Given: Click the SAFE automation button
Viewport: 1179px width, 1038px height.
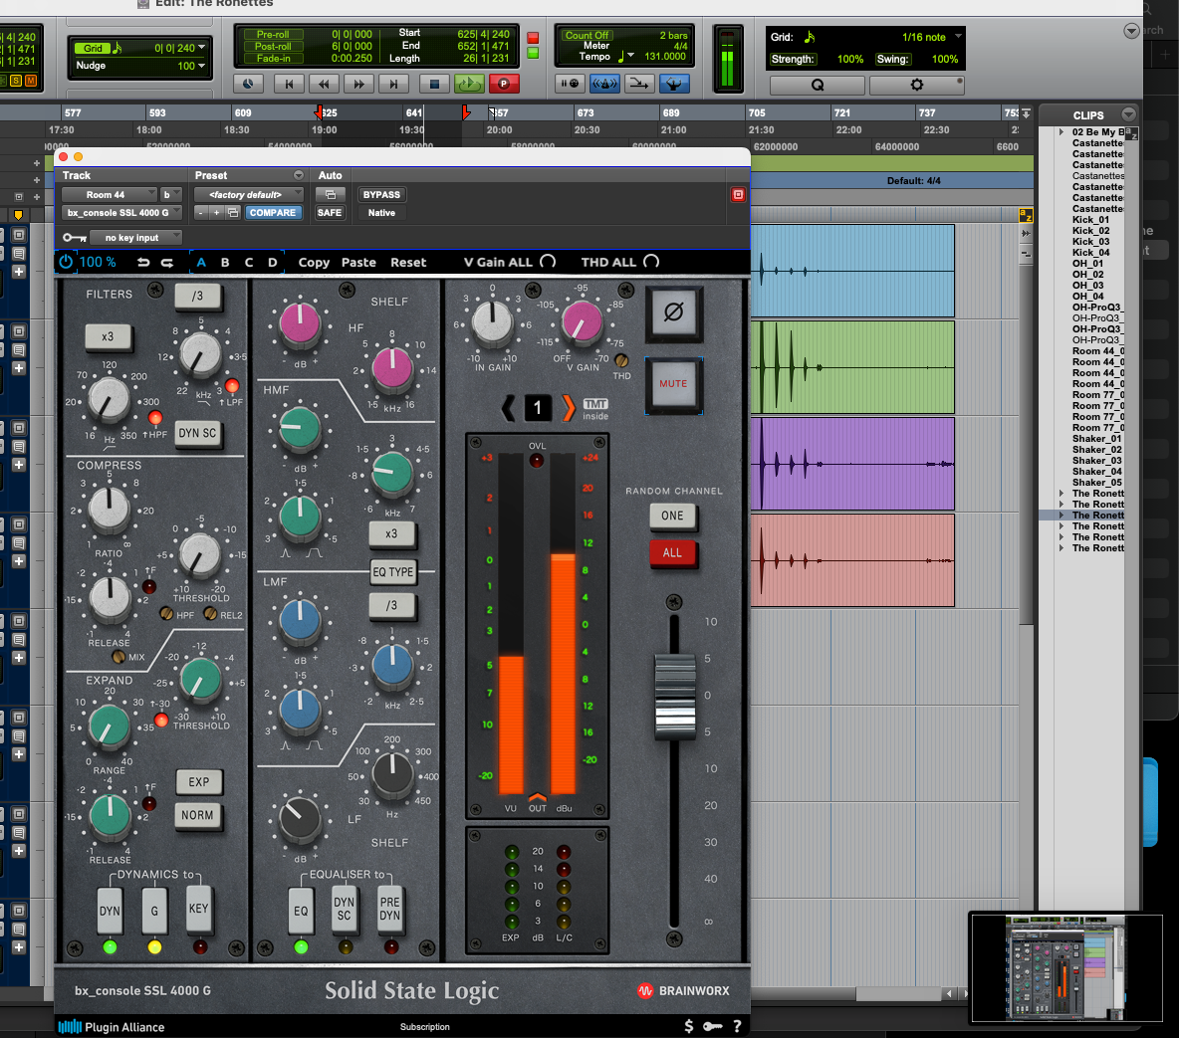Looking at the screenshot, I should [x=330, y=213].
